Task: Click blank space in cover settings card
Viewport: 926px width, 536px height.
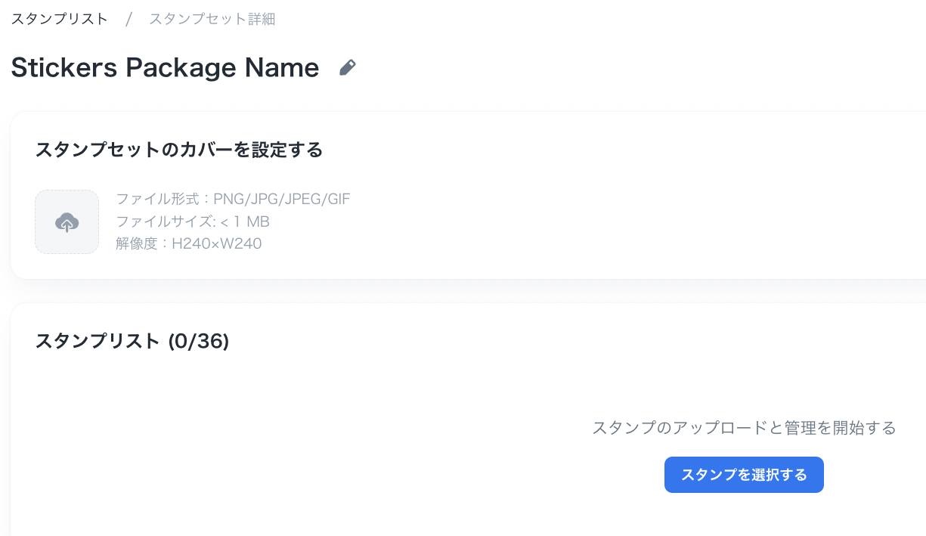Action: pyautogui.click(x=605, y=219)
